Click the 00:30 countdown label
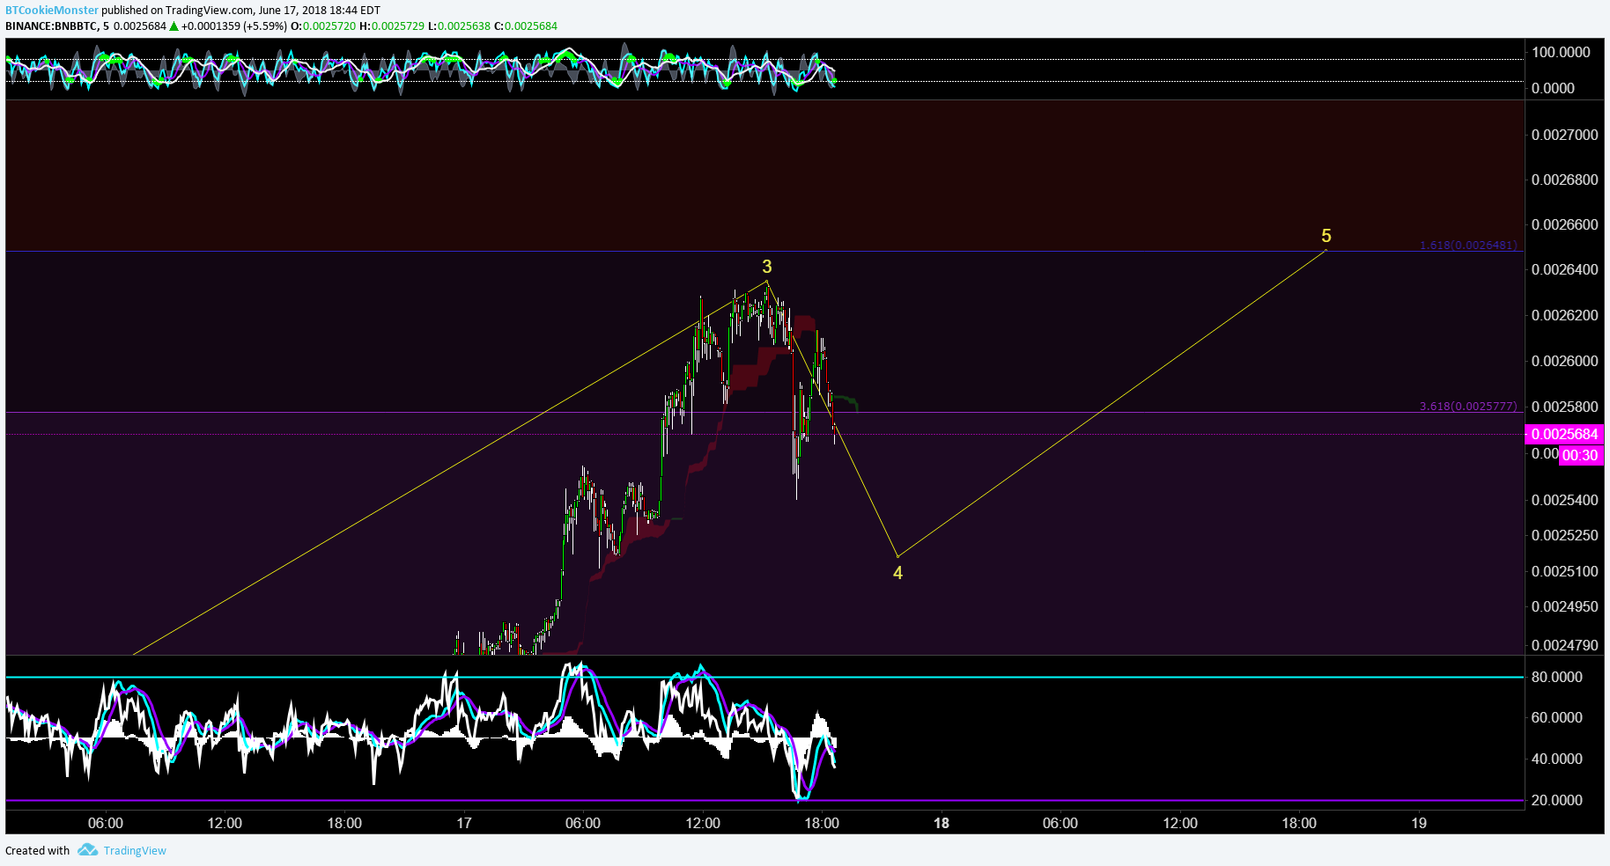1610x866 pixels. pos(1580,455)
